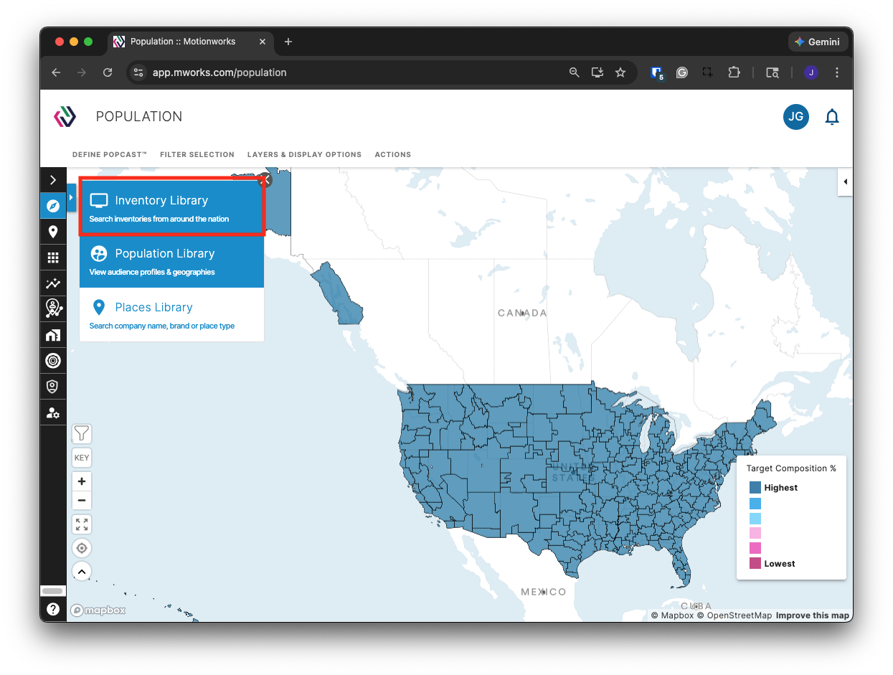Open the Mapbox attribution link
This screenshot has width=893, height=675.
point(672,615)
